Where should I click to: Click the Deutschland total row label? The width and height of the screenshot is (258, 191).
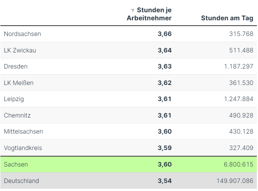(x=21, y=181)
